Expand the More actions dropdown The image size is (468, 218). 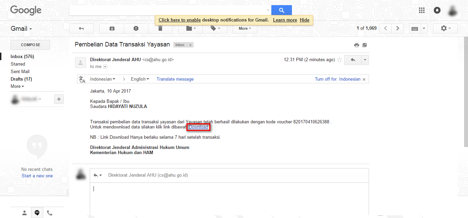pos(245,28)
